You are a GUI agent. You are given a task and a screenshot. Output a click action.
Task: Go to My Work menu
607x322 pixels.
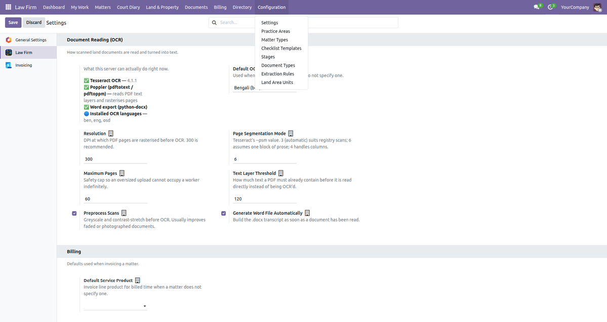80,7
